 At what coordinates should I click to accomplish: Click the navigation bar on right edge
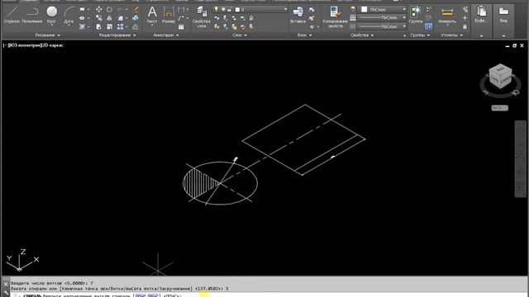tap(520, 159)
